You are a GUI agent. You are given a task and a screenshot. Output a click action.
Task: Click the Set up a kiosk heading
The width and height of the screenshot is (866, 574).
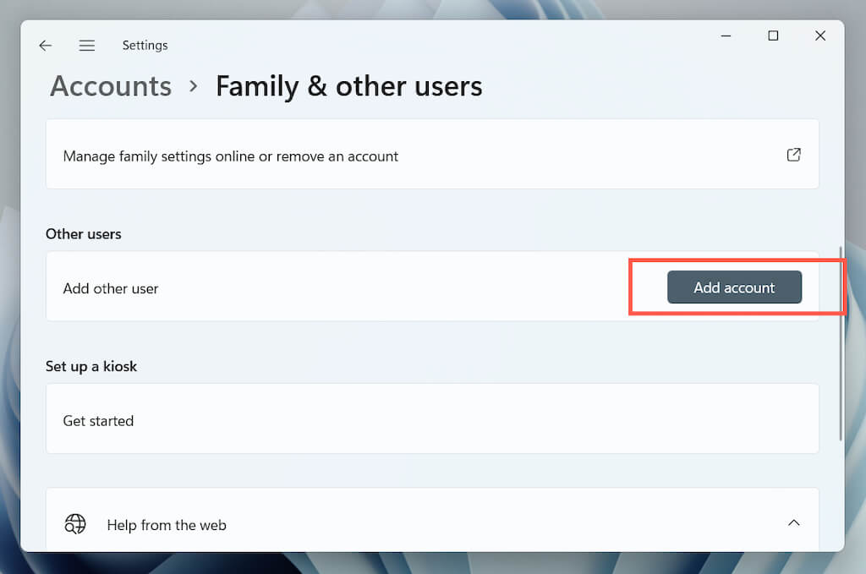[x=91, y=366]
